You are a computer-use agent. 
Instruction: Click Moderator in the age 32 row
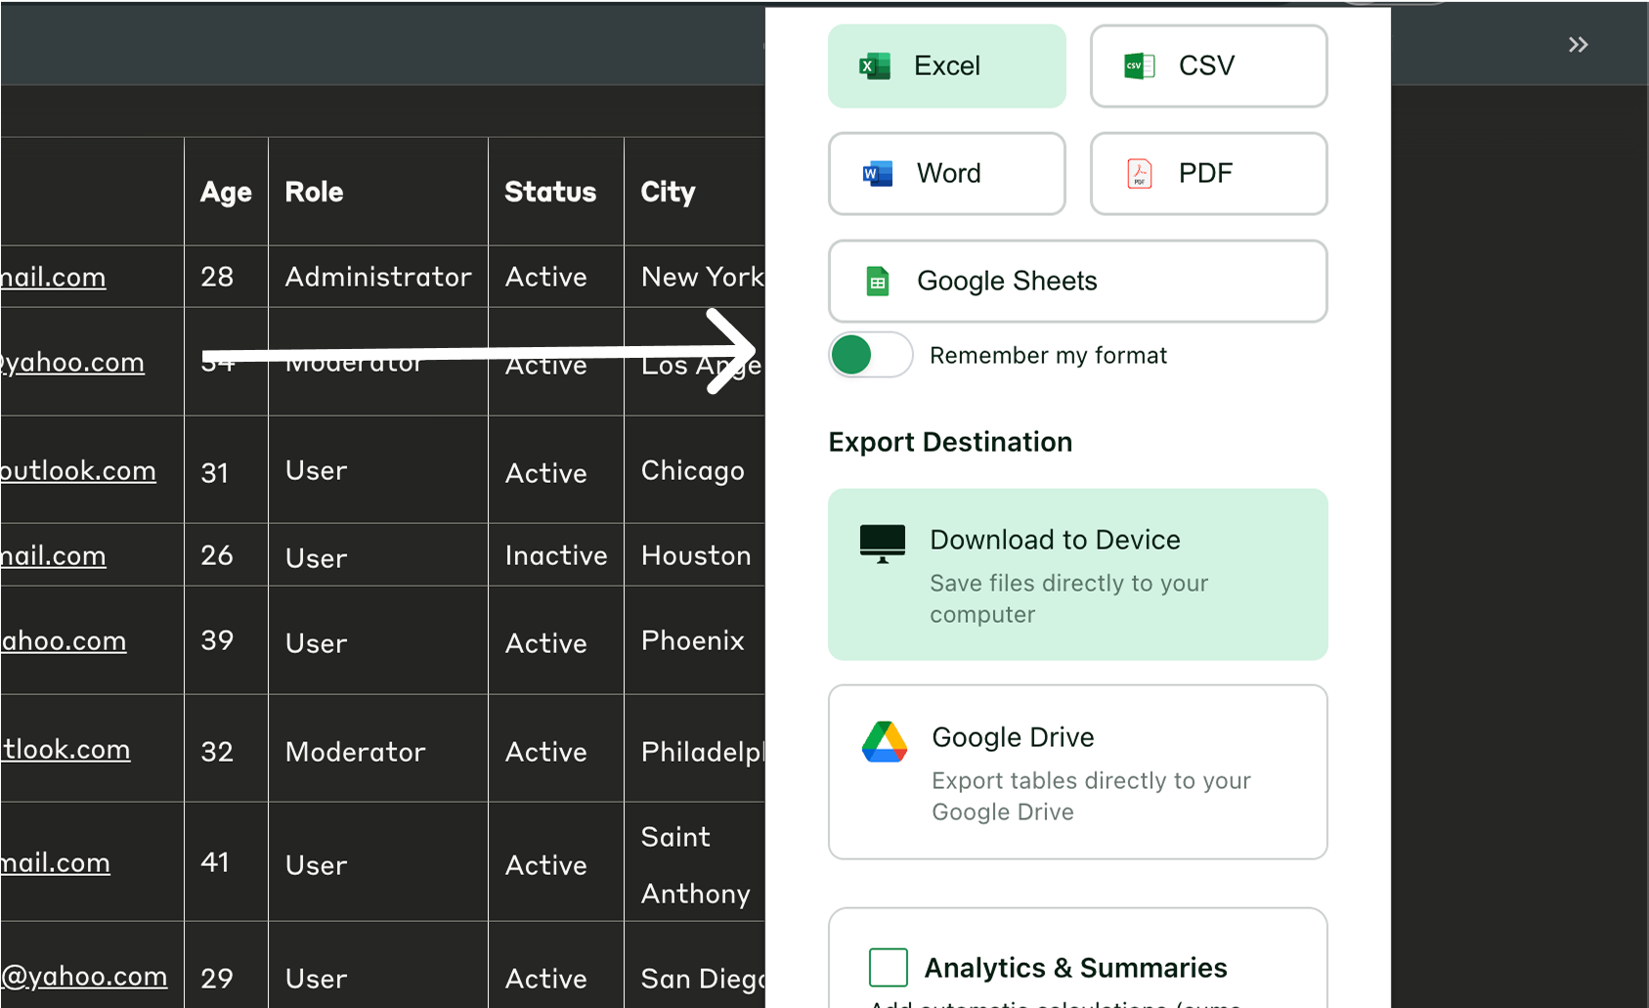tap(356, 751)
